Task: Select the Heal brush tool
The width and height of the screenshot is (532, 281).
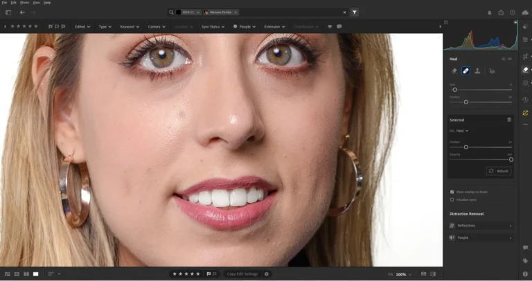Action: coord(466,70)
